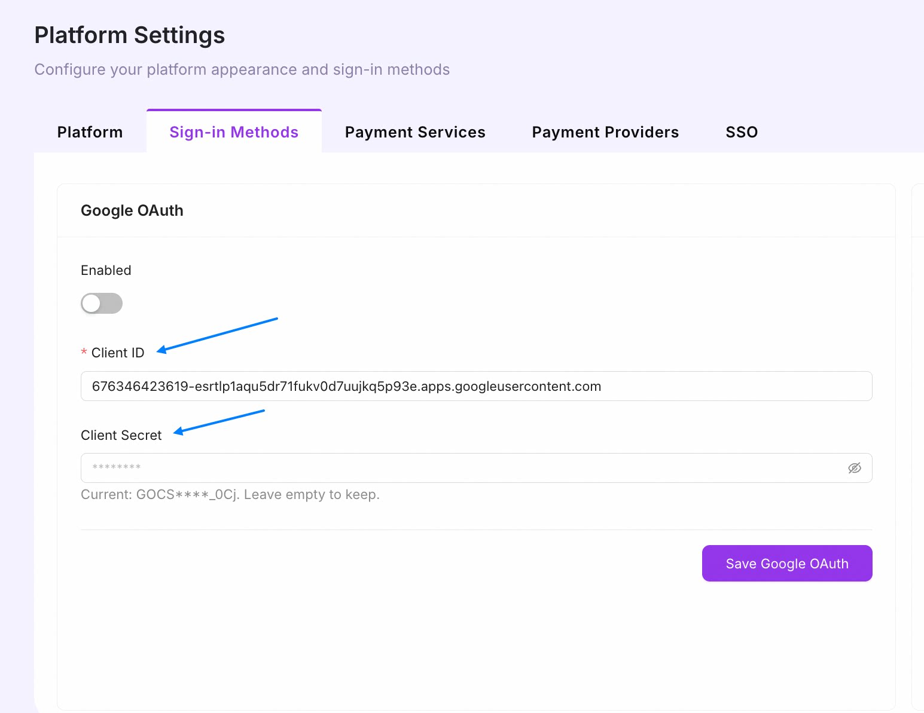Go to the Payment Providers tab
This screenshot has width=924, height=713.
(x=605, y=132)
